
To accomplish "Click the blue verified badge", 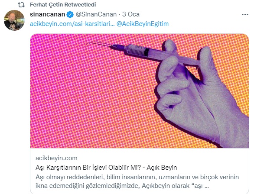I will pyautogui.click(x=70, y=14).
